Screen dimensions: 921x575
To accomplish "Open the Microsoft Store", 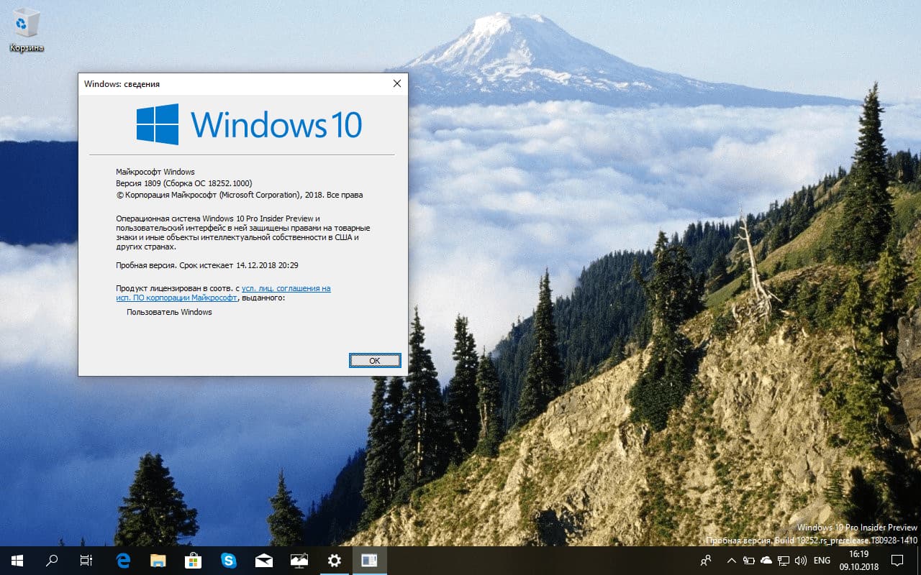I will coord(194,561).
